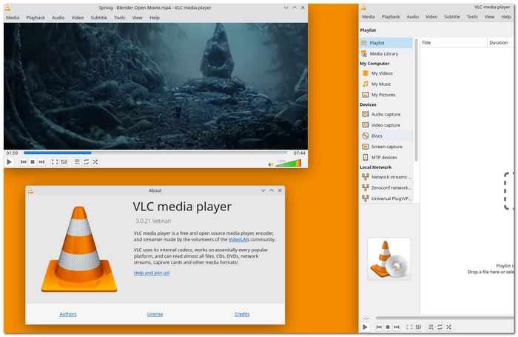Toggle playlist view in Spring video player
This screenshot has width=518, height=337.
77,162
